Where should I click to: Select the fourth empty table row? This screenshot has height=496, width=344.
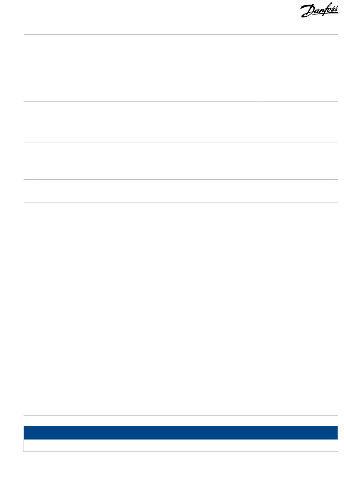(181, 161)
